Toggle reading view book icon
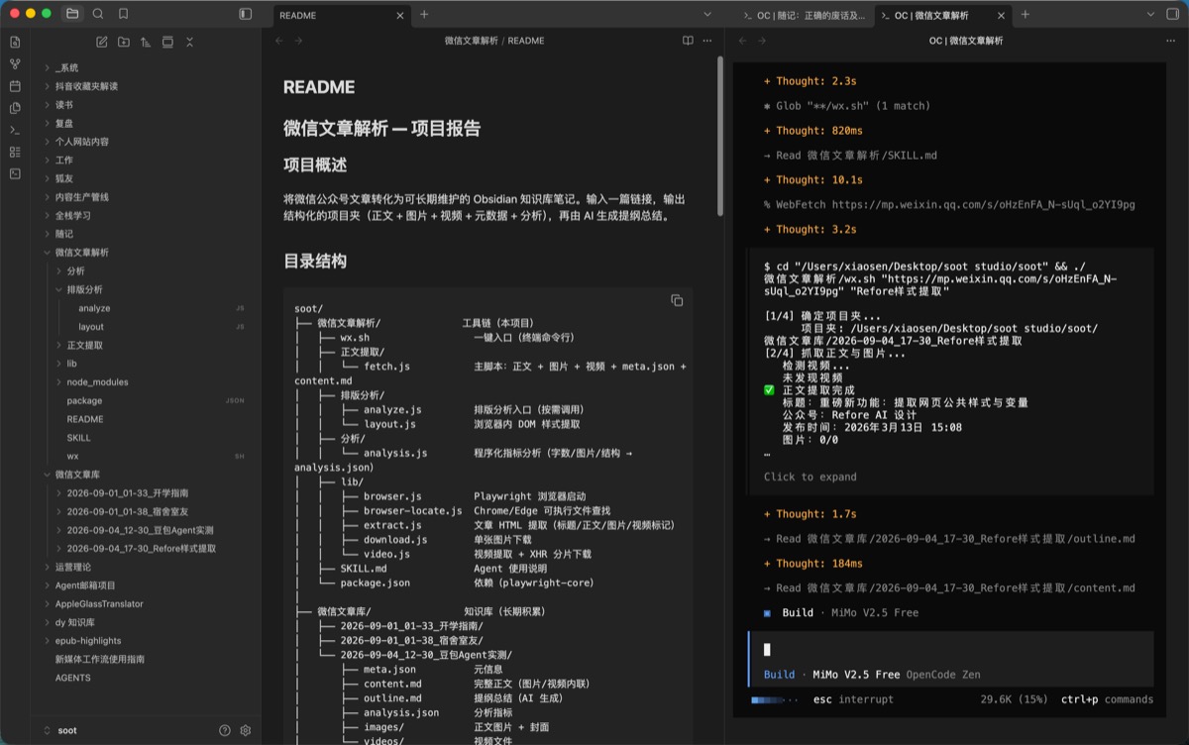1189x745 pixels. [x=688, y=41]
